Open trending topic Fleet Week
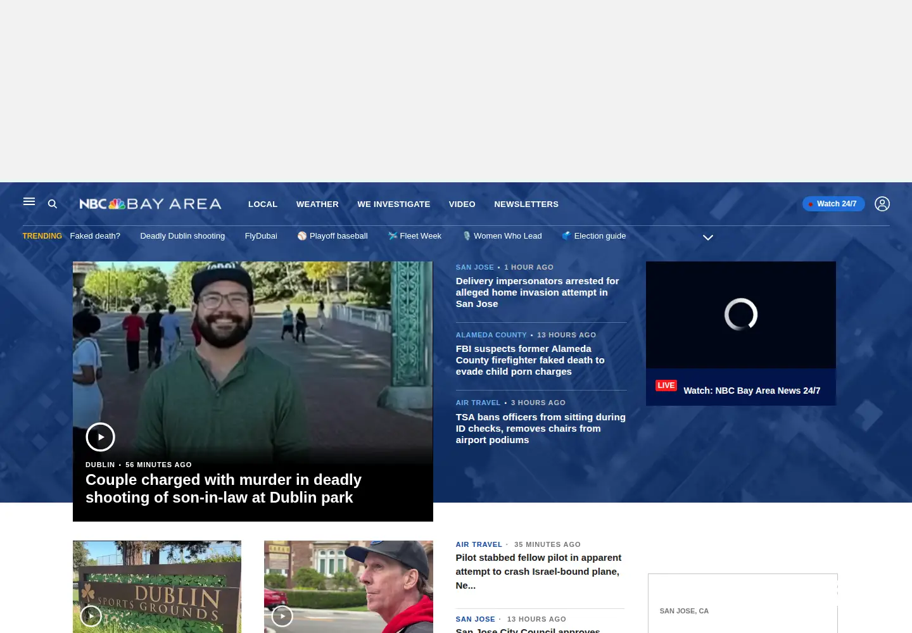912x633 pixels. (x=415, y=236)
